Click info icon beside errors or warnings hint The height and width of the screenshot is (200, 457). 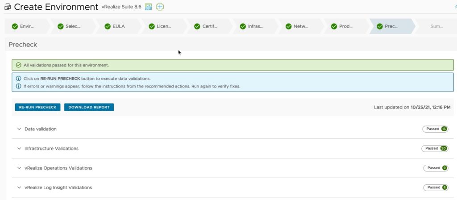18,86
